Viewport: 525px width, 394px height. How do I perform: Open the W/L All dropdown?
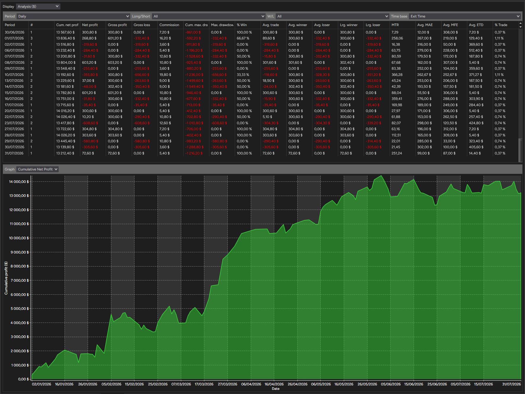[332, 16]
